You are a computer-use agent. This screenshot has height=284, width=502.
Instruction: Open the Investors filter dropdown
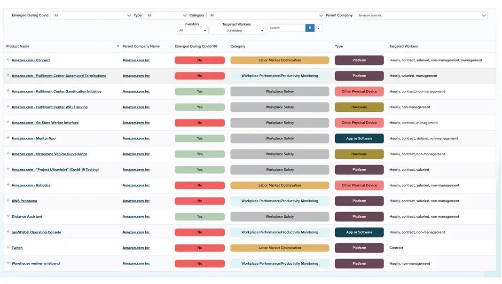[192, 31]
